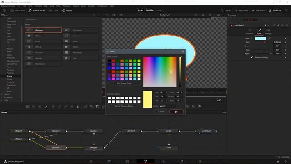This screenshot has height=164, width=291.
Task: Click the Hue value stepper arrows
Action: click(x=166, y=92)
